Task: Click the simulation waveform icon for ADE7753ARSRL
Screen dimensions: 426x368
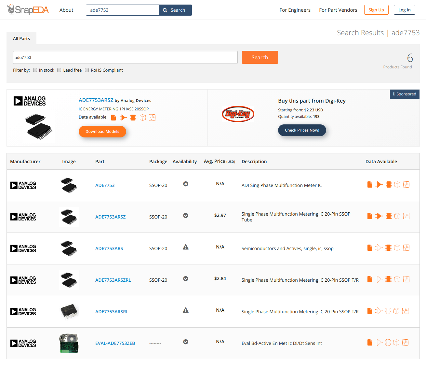Action: (405, 311)
